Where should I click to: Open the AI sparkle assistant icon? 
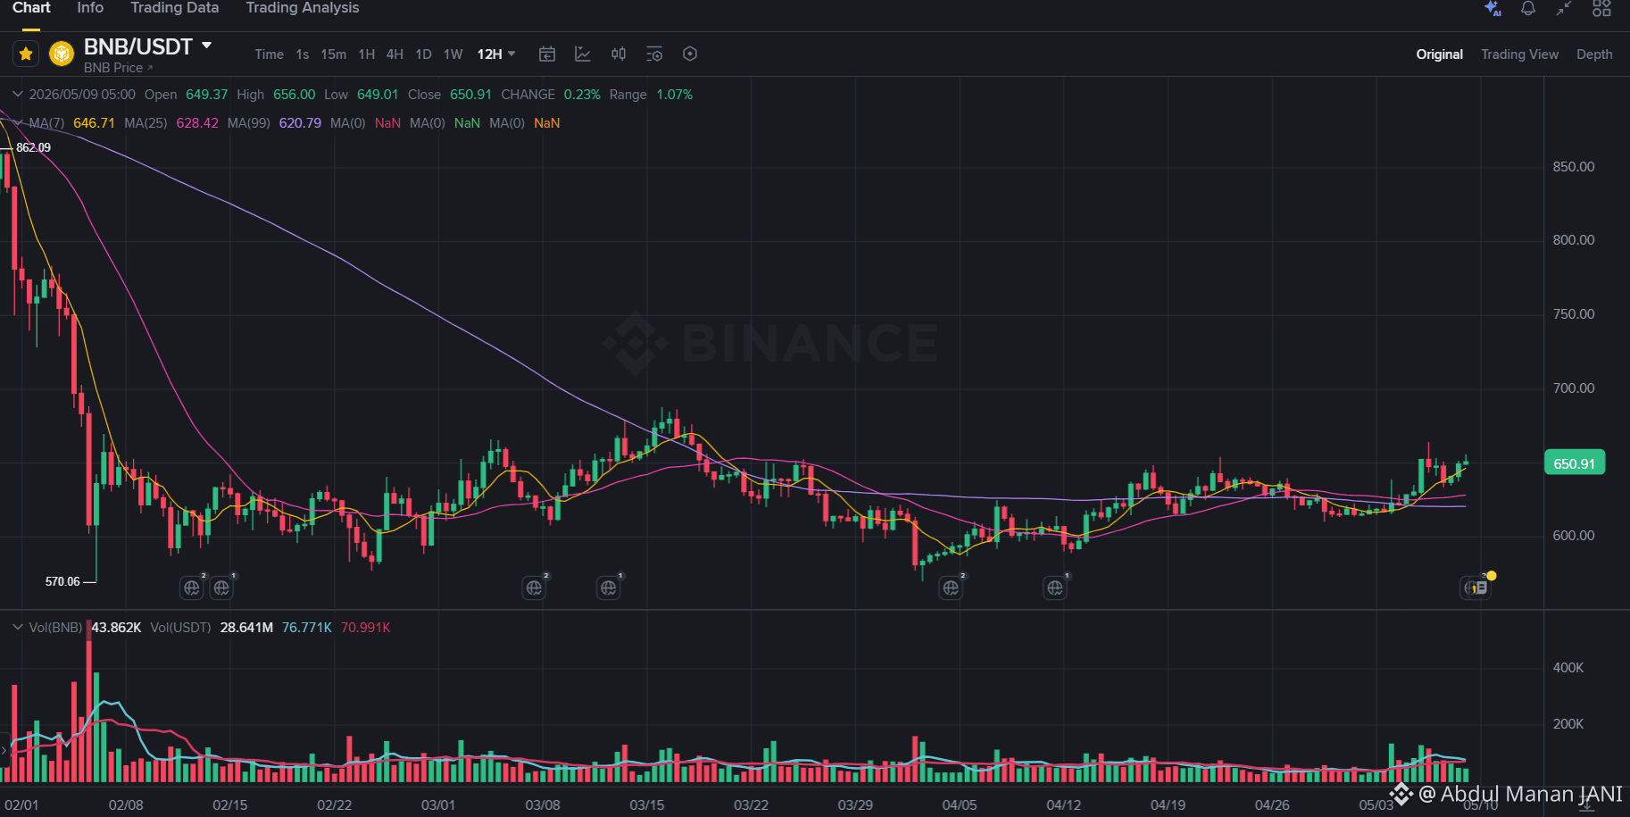tap(1493, 8)
